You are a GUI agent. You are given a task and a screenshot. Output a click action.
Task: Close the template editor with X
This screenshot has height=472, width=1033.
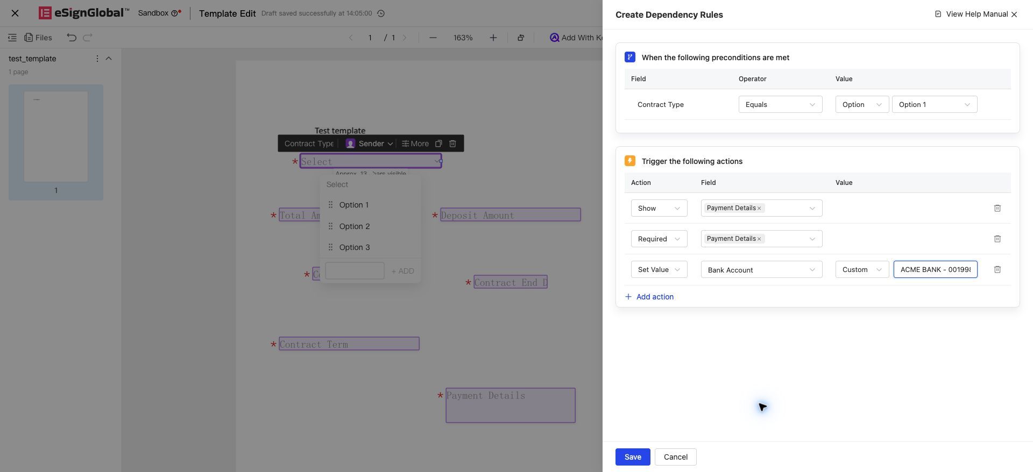[15, 13]
